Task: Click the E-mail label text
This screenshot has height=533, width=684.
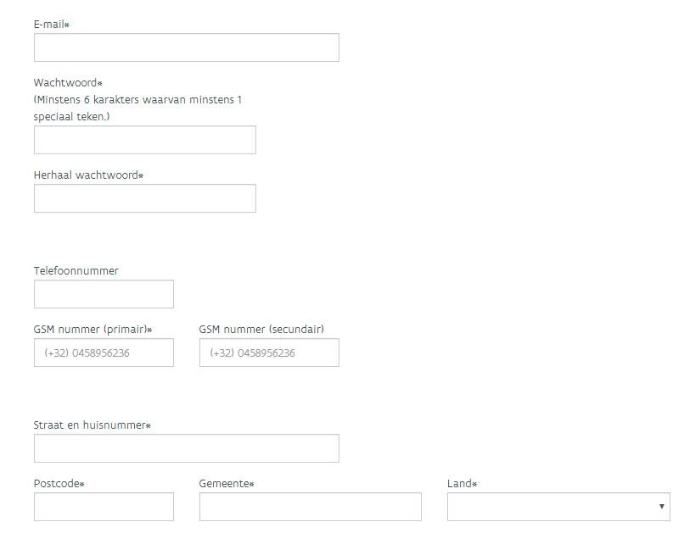Action: (x=50, y=25)
